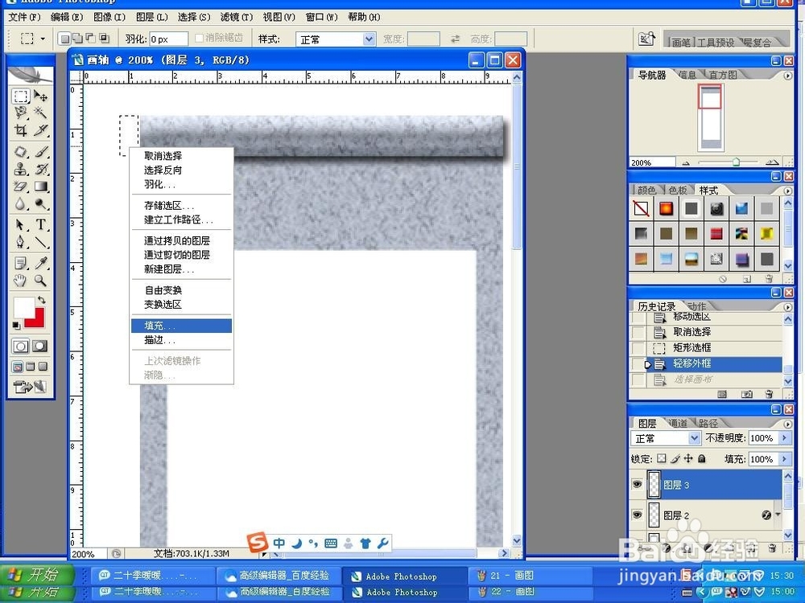Toggle lock transparent pixels
Viewport: 805px width, 603px height.
pyautogui.click(x=661, y=458)
